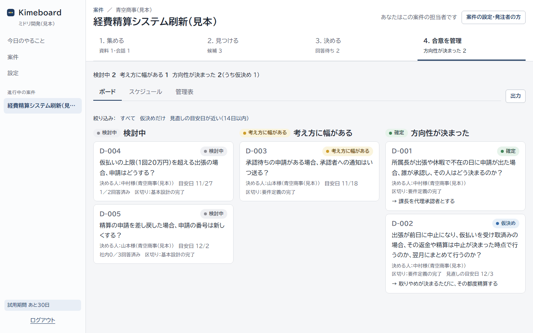The image size is (533, 333).
Task: Click the 進行中の案件 section label
Action: [x=21, y=92]
